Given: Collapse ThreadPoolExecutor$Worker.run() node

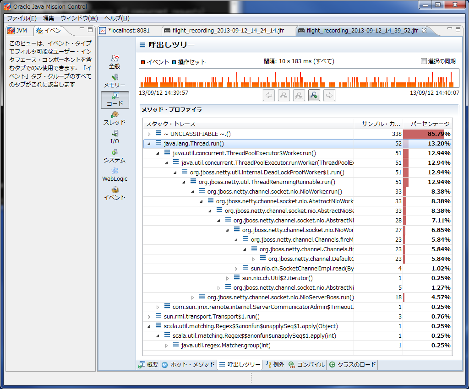Looking at the screenshot, I should 158,153.
